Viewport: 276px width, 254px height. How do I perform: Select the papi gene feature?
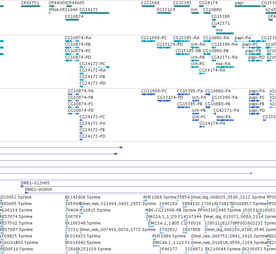[248, 6]
